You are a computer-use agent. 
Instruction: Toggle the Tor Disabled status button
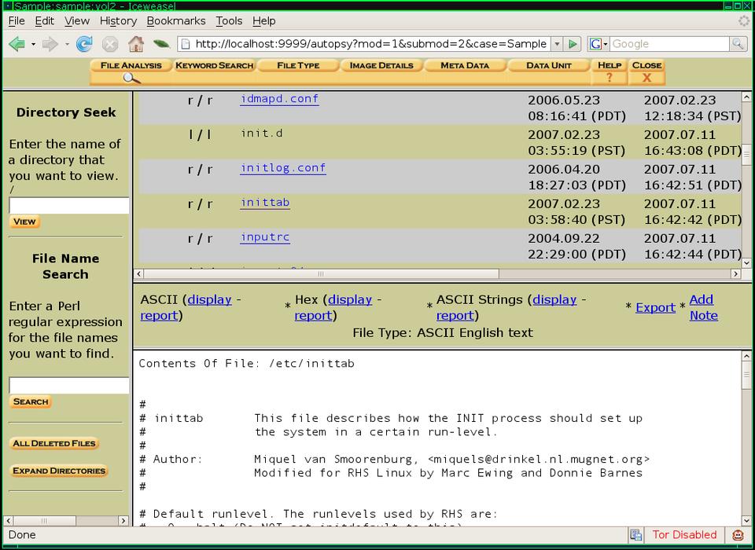(x=684, y=535)
